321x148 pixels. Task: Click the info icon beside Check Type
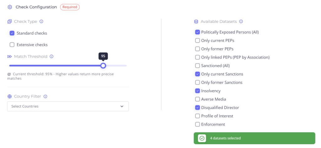point(41,22)
